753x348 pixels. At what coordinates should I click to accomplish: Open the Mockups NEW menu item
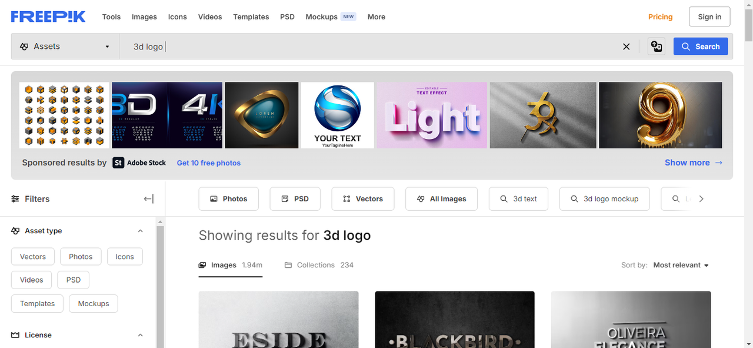(x=331, y=16)
